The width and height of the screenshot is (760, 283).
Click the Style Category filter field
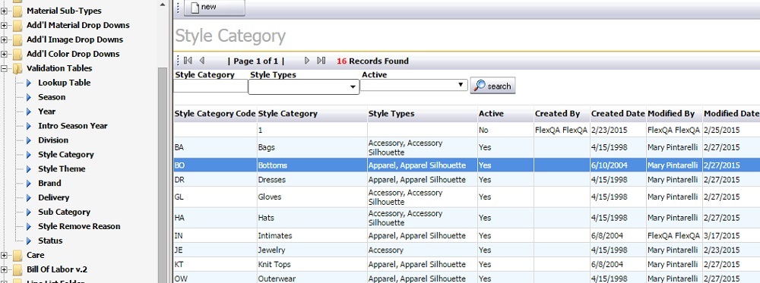pos(211,86)
